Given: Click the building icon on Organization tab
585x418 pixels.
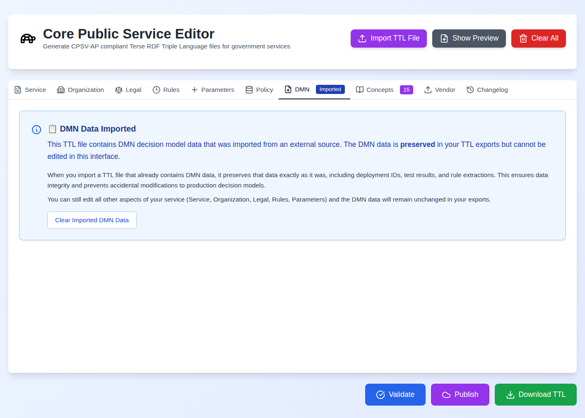Looking at the screenshot, I should coord(61,89).
